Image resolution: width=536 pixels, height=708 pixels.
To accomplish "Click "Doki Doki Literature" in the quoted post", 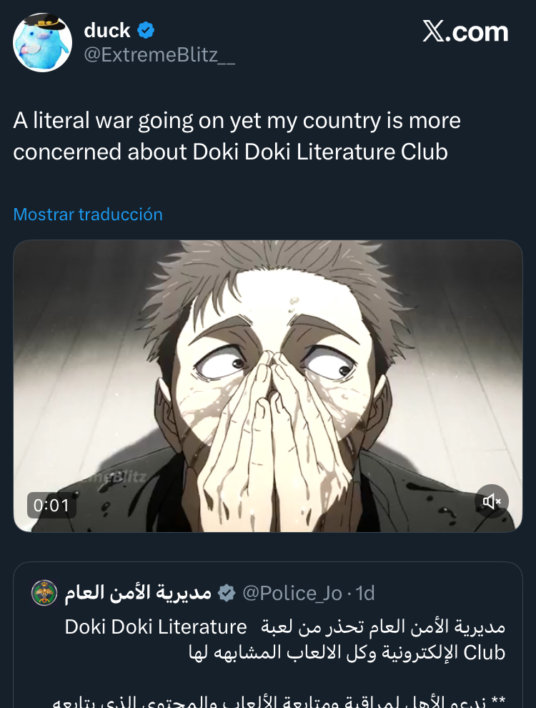I will 156,627.
